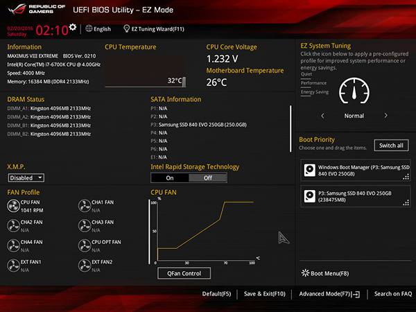Click the EXT FAN2 icon
The image size is (416, 312).
point(85,266)
